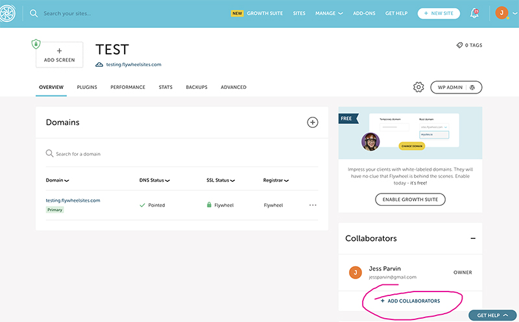Click the search magnifier icon in header
Image resolution: width=519 pixels, height=322 pixels.
pyautogui.click(x=34, y=13)
